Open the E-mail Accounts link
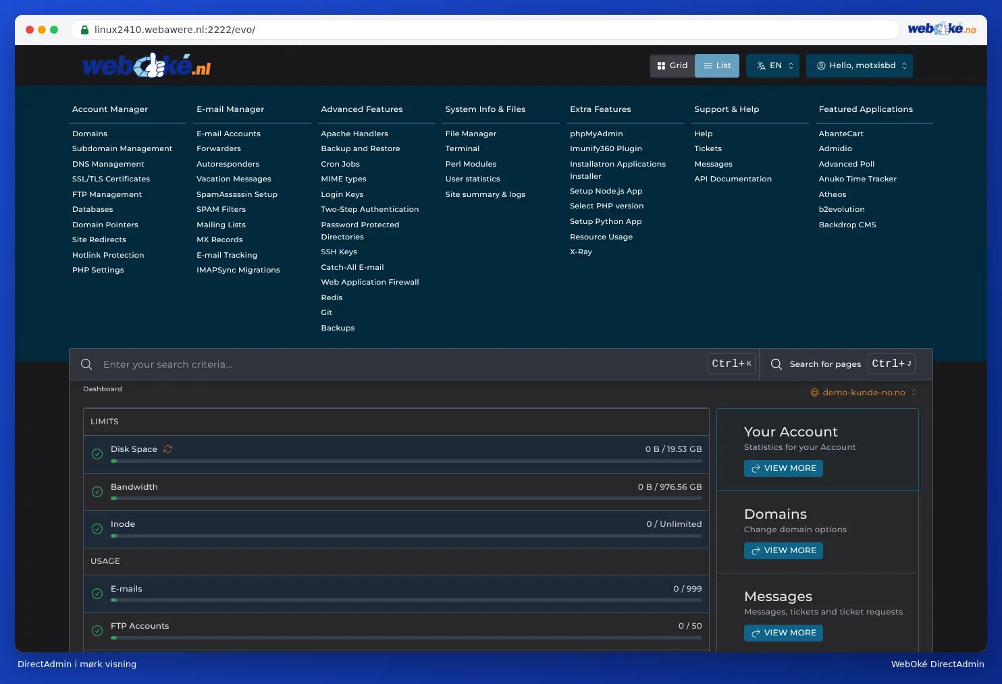The height and width of the screenshot is (684, 1002). [228, 134]
